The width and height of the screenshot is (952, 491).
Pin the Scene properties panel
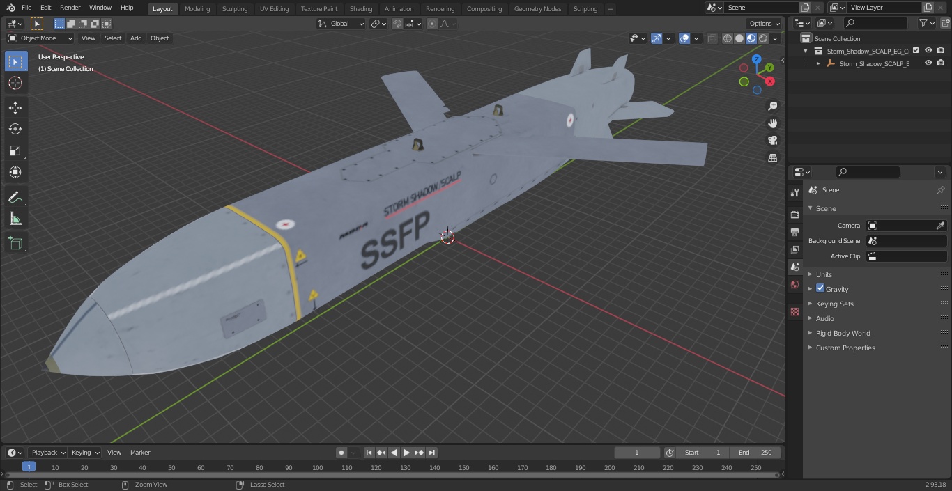point(940,190)
